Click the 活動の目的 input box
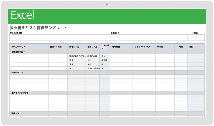The width and height of the screenshot is (214, 126). [x=149, y=38]
